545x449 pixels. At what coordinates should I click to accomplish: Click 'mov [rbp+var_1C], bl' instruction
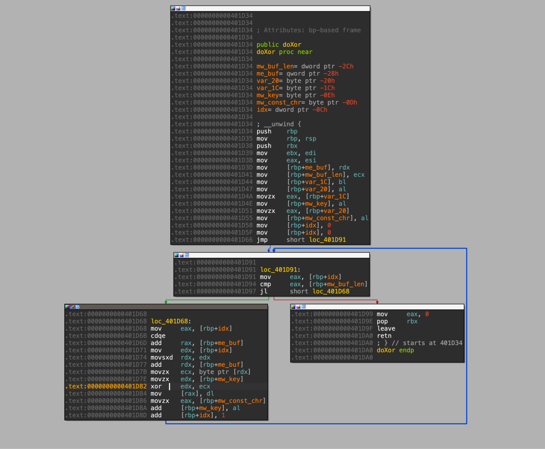point(301,182)
